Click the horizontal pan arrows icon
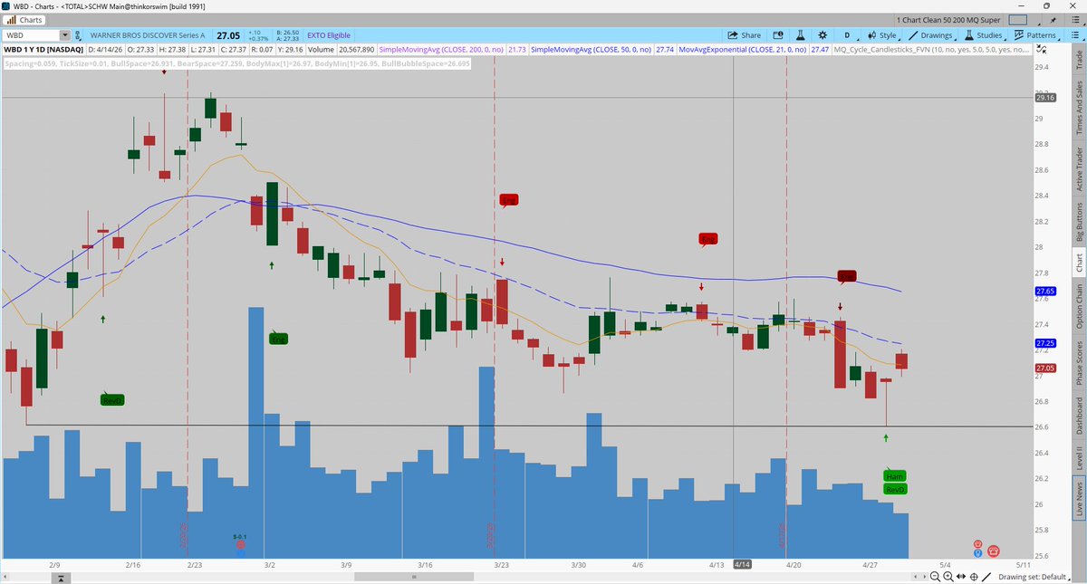The width and height of the screenshot is (1087, 584). pyautogui.click(x=960, y=575)
